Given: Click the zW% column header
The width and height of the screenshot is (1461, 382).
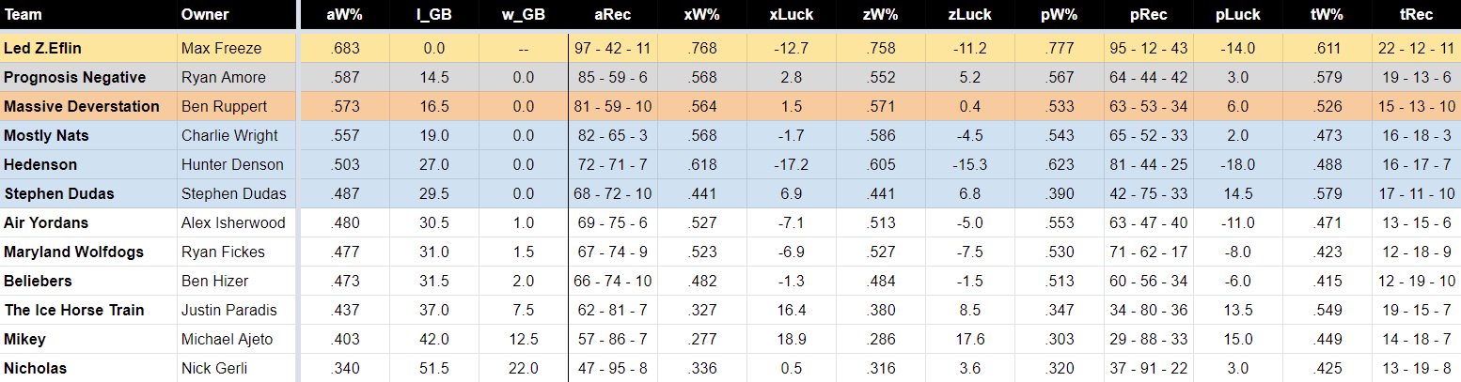Looking at the screenshot, I should (x=880, y=15).
